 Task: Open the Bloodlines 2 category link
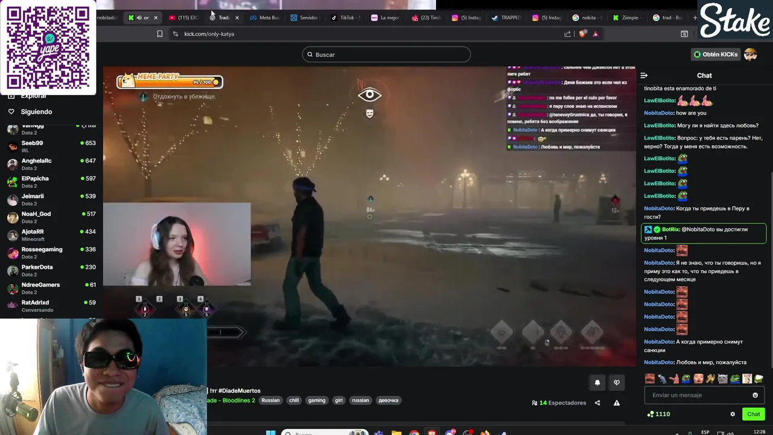232,401
